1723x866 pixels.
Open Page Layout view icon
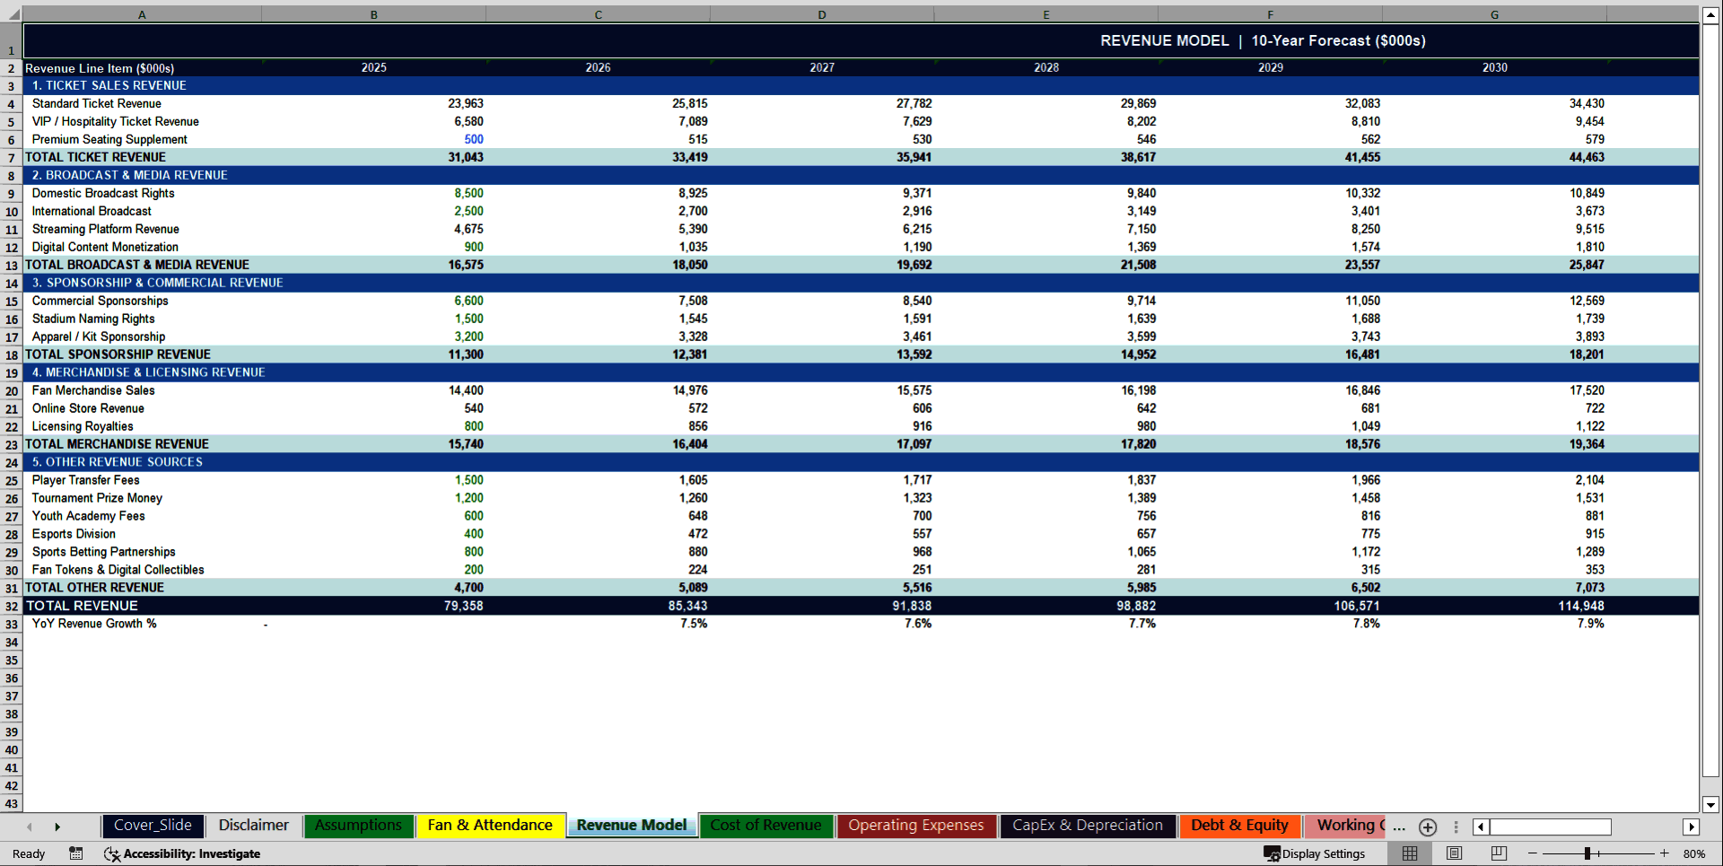[1454, 853]
